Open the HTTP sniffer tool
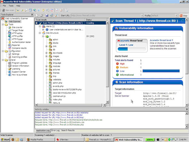189x142 pixels. 17,36
